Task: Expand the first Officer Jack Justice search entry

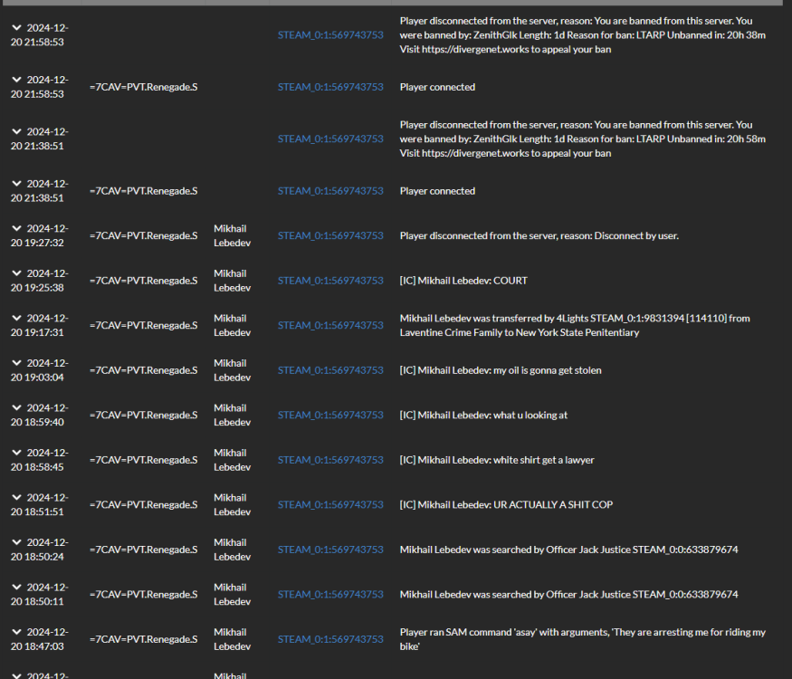Action: 16,541
